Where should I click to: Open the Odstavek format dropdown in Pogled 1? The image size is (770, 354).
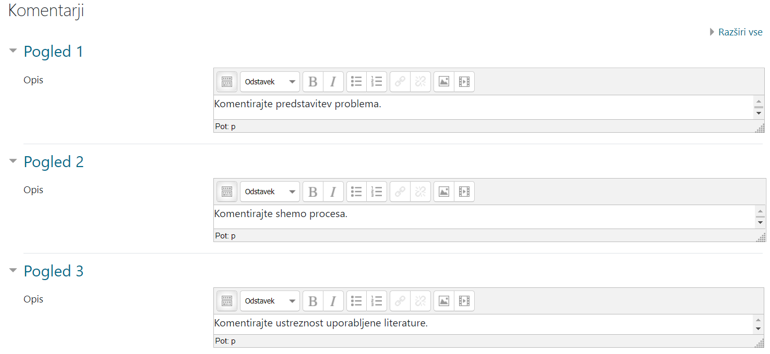click(x=269, y=82)
